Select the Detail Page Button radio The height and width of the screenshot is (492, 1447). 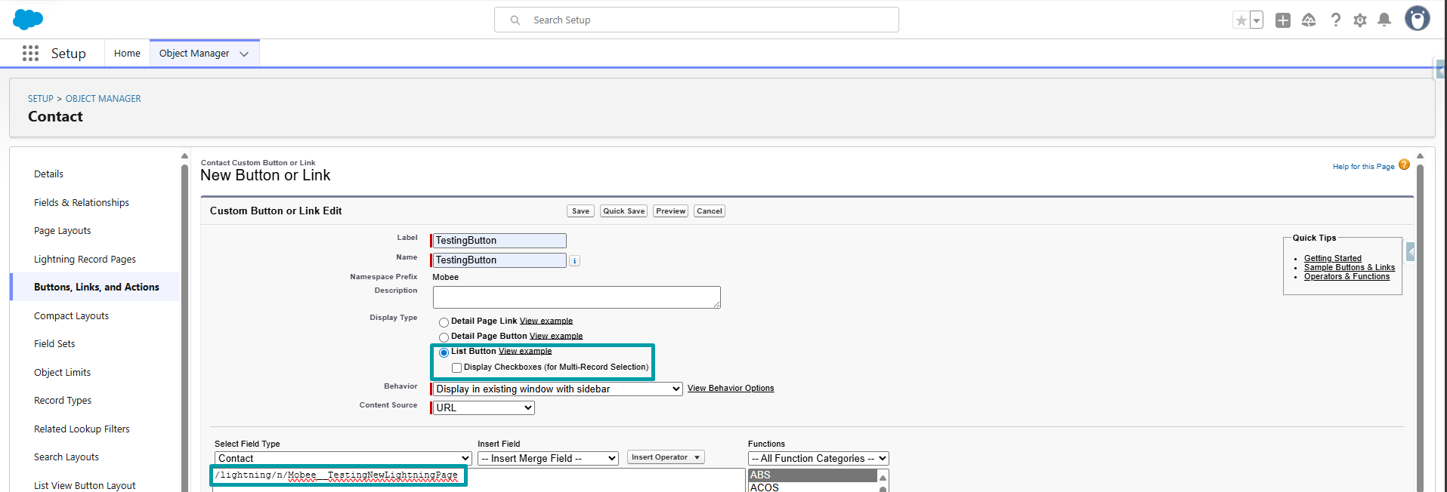pyautogui.click(x=444, y=337)
